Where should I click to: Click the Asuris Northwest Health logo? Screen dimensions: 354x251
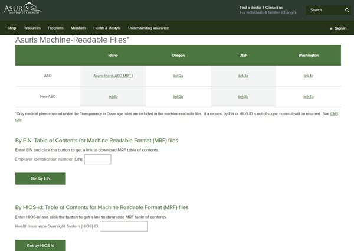[23, 8]
